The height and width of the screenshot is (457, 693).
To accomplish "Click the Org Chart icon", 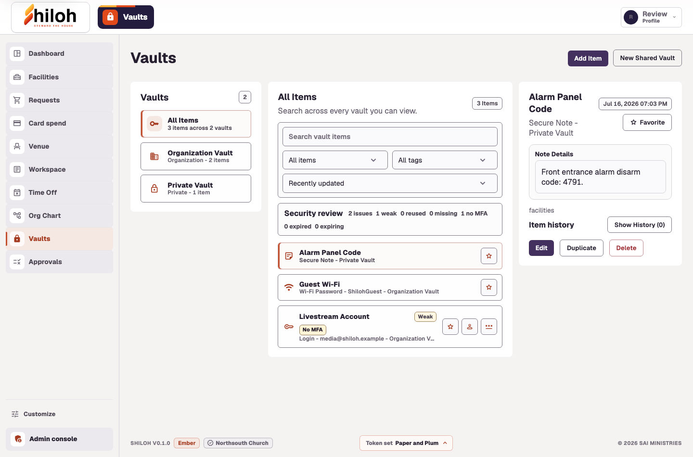I will pyautogui.click(x=17, y=216).
